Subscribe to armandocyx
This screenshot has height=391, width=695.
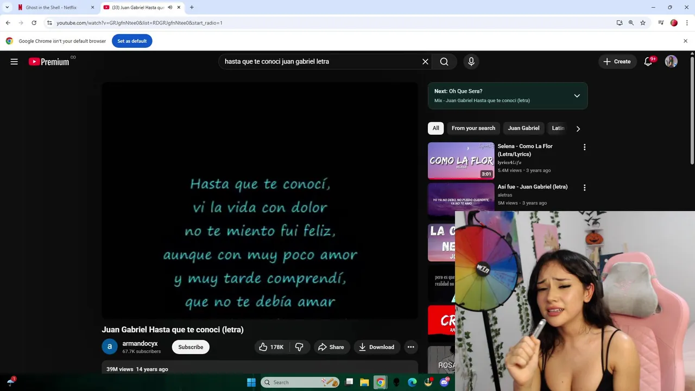point(191,347)
